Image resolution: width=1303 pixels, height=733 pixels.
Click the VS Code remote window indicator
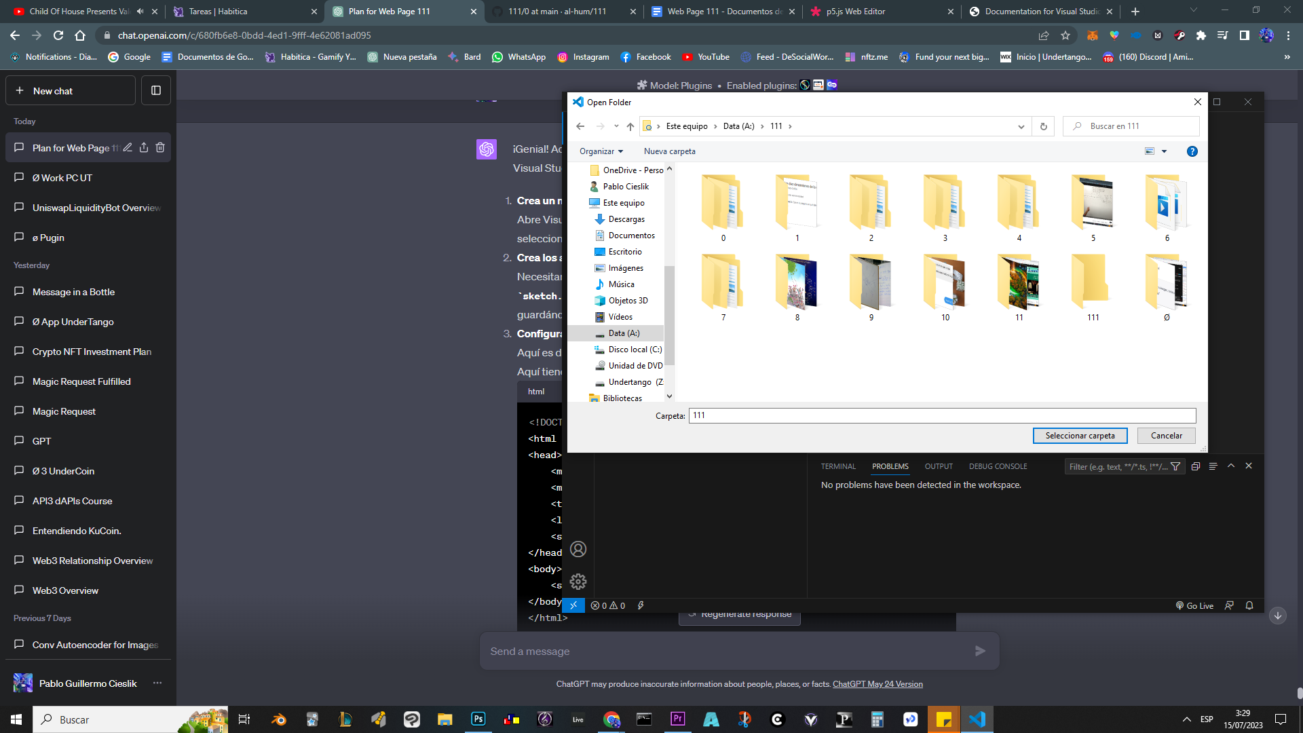click(x=573, y=605)
